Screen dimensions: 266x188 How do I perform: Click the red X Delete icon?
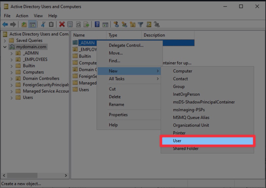click(x=62, y=24)
